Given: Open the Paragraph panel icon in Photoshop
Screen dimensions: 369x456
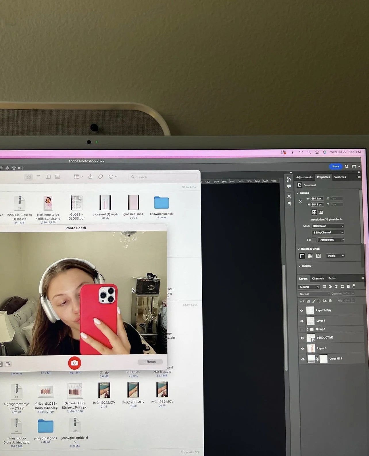Looking at the screenshot, I should tap(289, 203).
